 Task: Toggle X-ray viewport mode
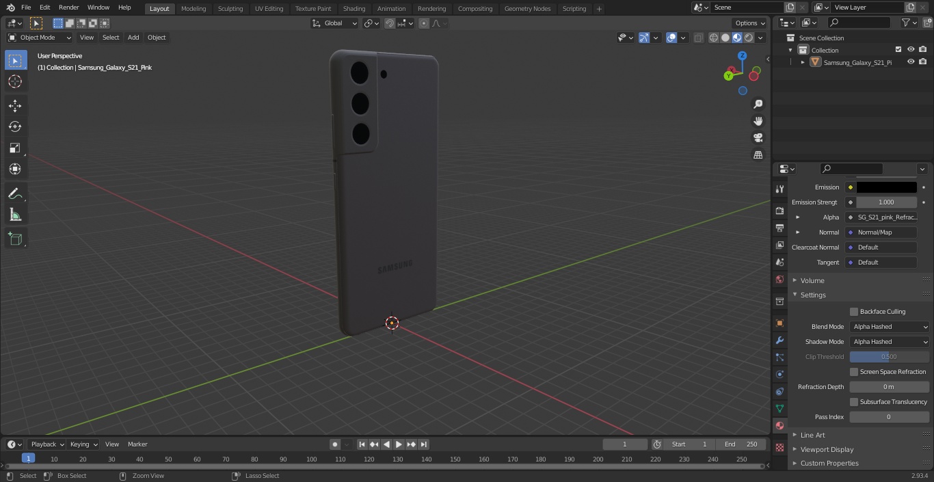(698, 38)
